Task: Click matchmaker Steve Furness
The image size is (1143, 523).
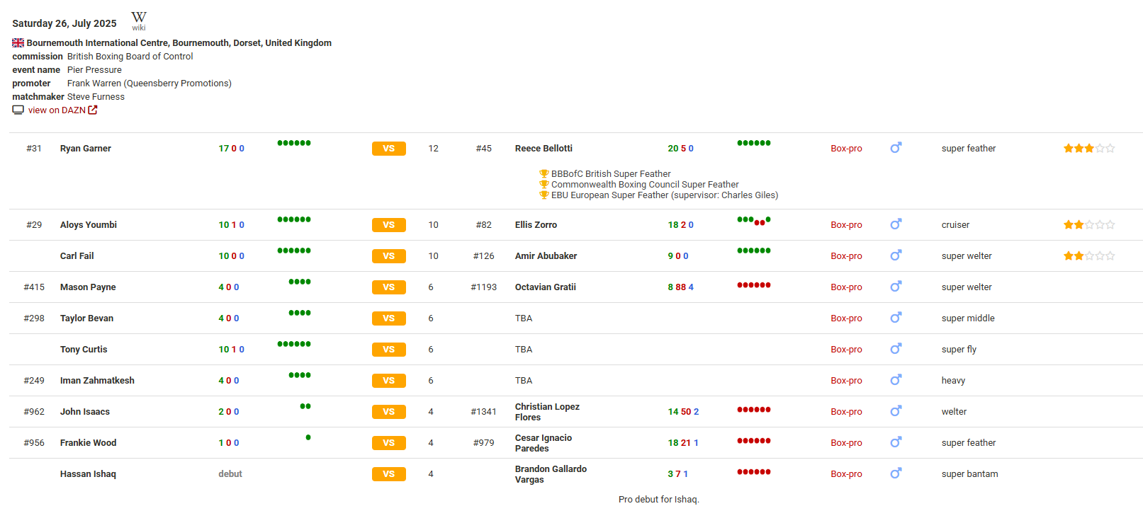Action: 96,97
